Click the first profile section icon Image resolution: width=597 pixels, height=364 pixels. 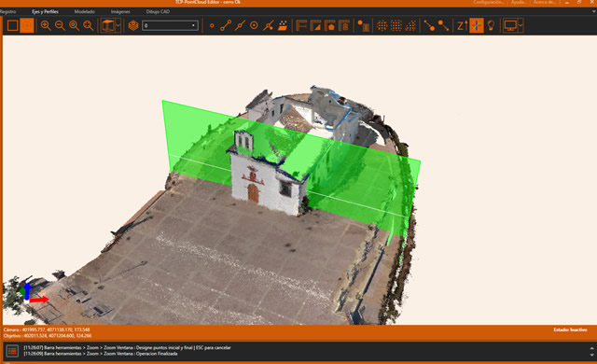pos(301,25)
